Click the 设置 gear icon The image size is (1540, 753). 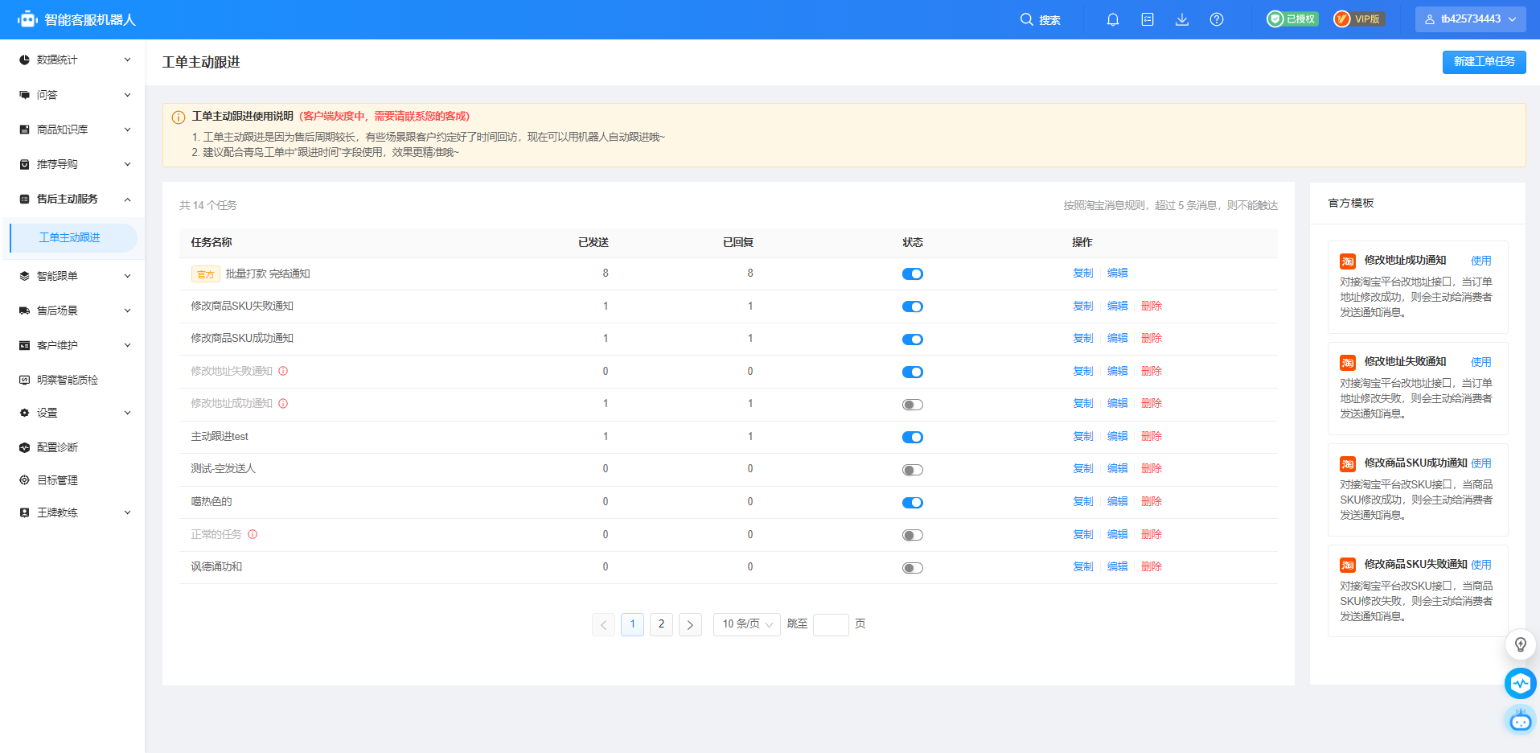pyautogui.click(x=24, y=413)
